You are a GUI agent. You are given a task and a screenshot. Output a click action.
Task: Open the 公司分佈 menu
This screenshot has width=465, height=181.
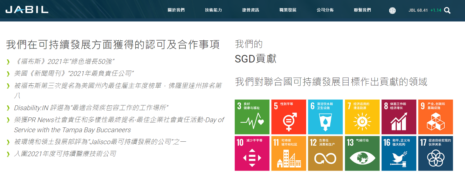325,10
